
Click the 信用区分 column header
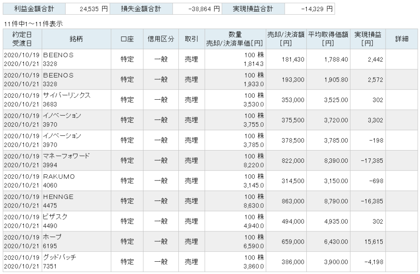coord(161,39)
